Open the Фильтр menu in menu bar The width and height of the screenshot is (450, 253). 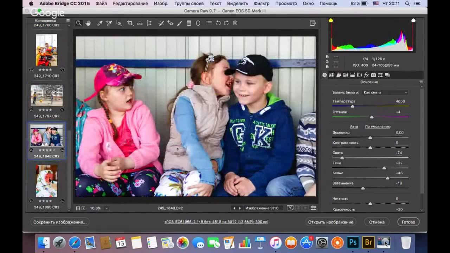coord(261,4)
